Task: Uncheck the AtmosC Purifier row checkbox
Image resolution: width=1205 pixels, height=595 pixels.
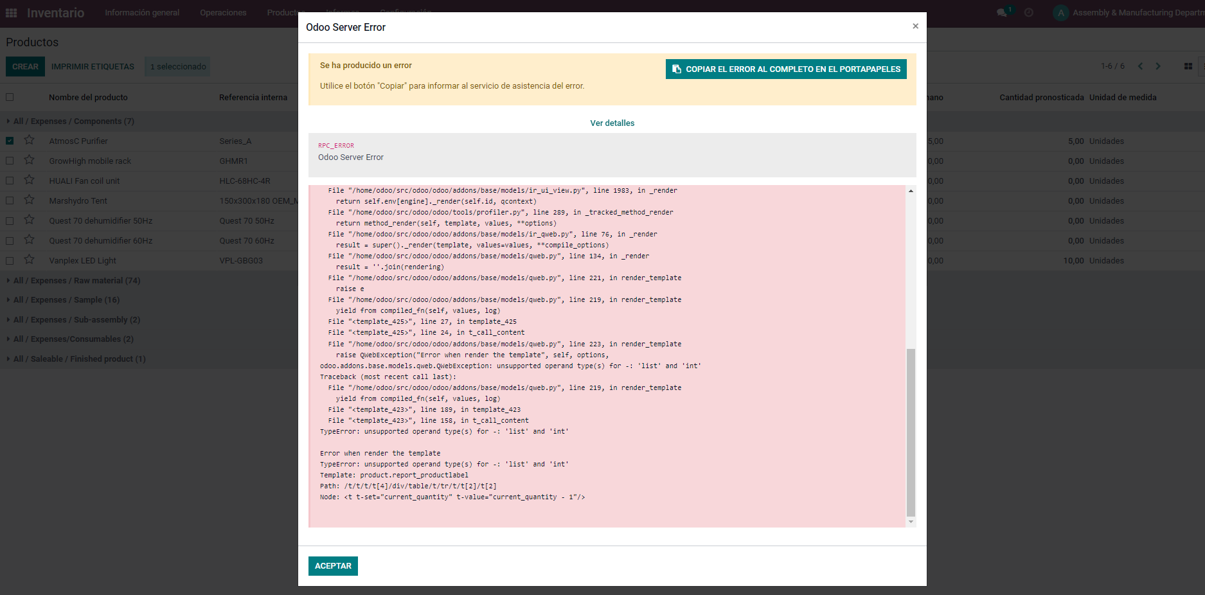Action: coord(10,141)
